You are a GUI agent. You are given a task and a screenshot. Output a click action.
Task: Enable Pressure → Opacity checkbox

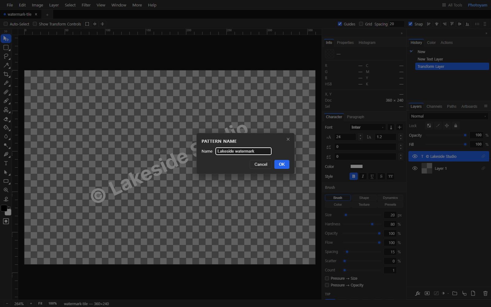tap(327, 285)
